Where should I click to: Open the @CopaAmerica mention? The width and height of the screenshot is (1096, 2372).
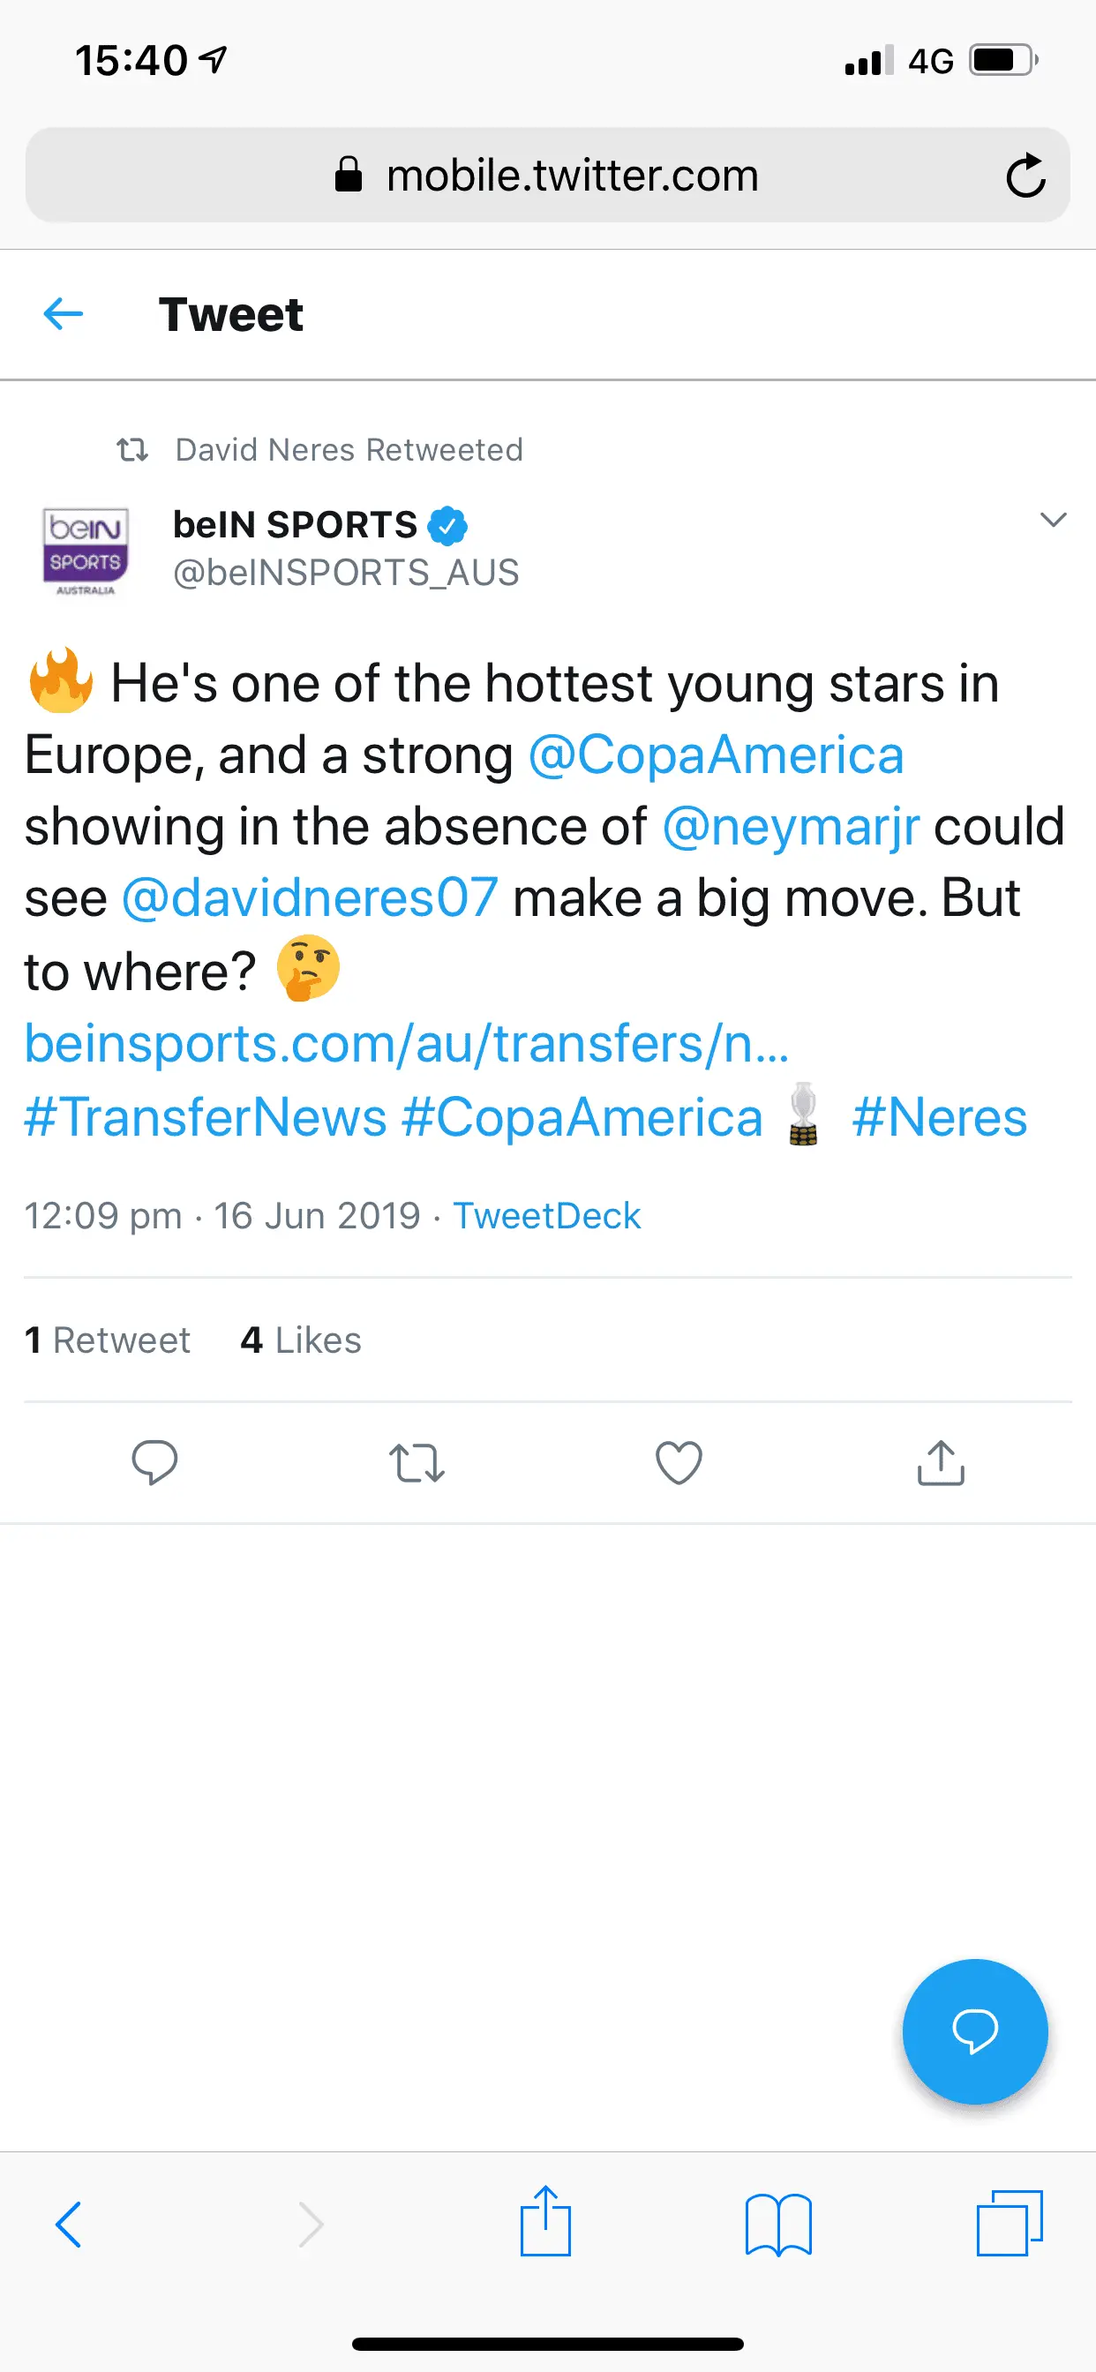coord(716,756)
